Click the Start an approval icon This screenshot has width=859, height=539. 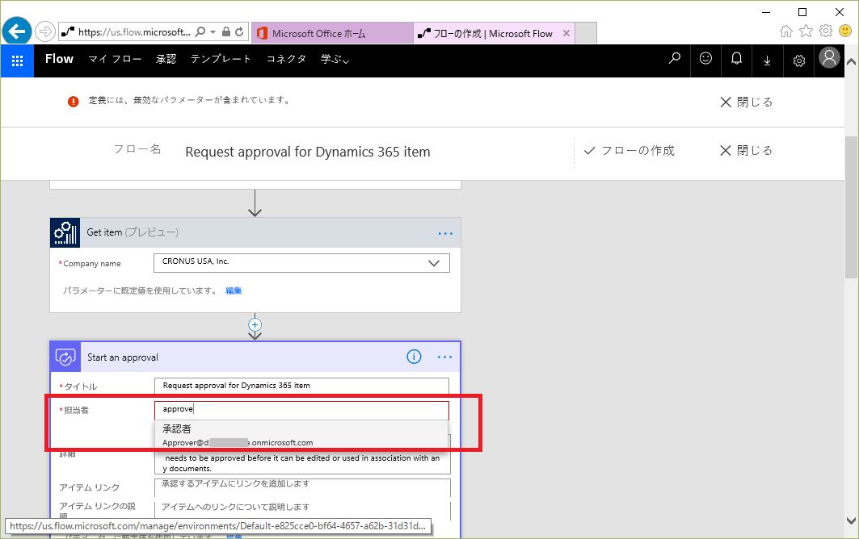click(x=65, y=357)
